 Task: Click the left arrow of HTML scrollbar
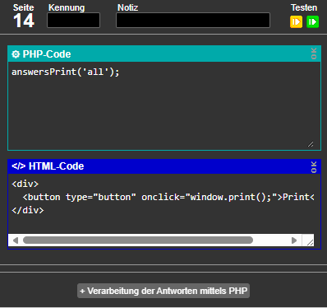point(16,240)
